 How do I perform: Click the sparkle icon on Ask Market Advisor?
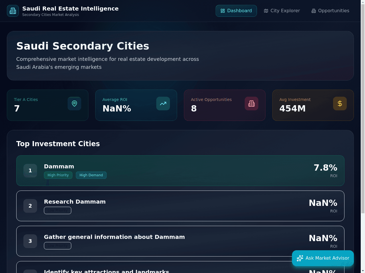300,258
